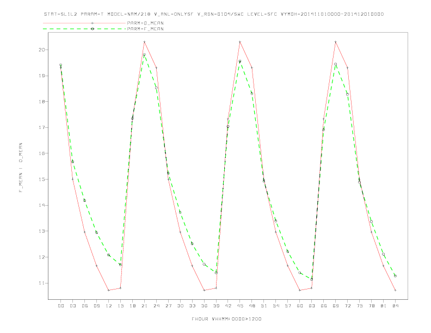
Task: Click x-axis tick label 75
Action: [x=360, y=306]
